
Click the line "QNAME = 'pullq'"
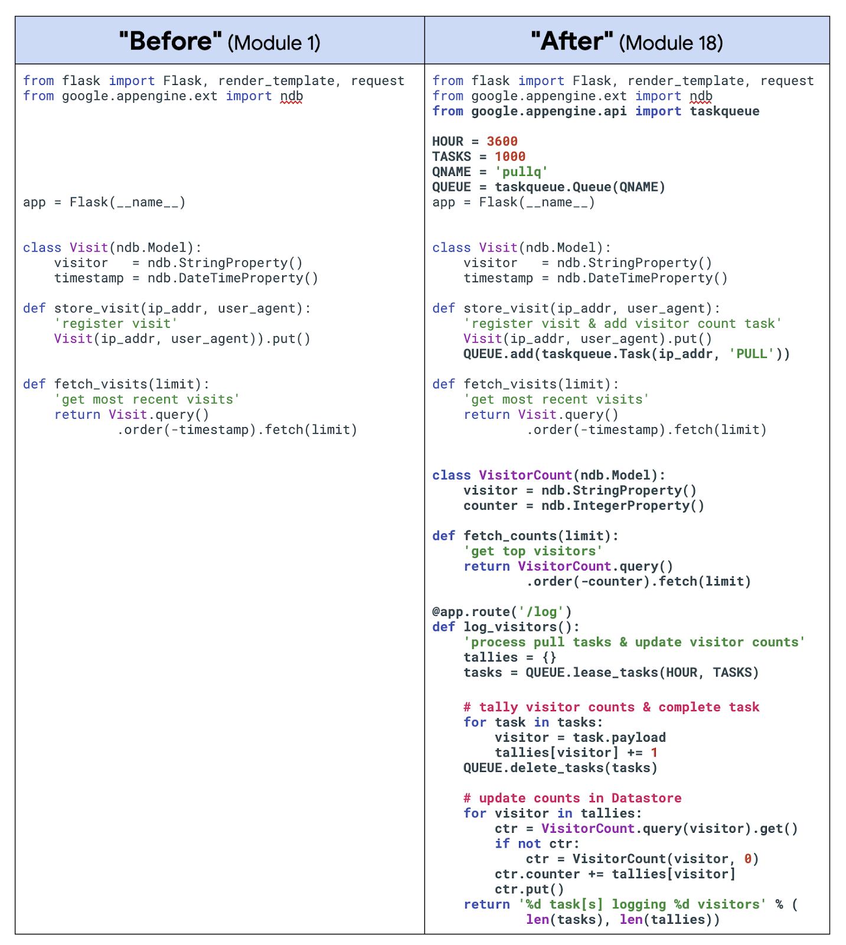490,172
